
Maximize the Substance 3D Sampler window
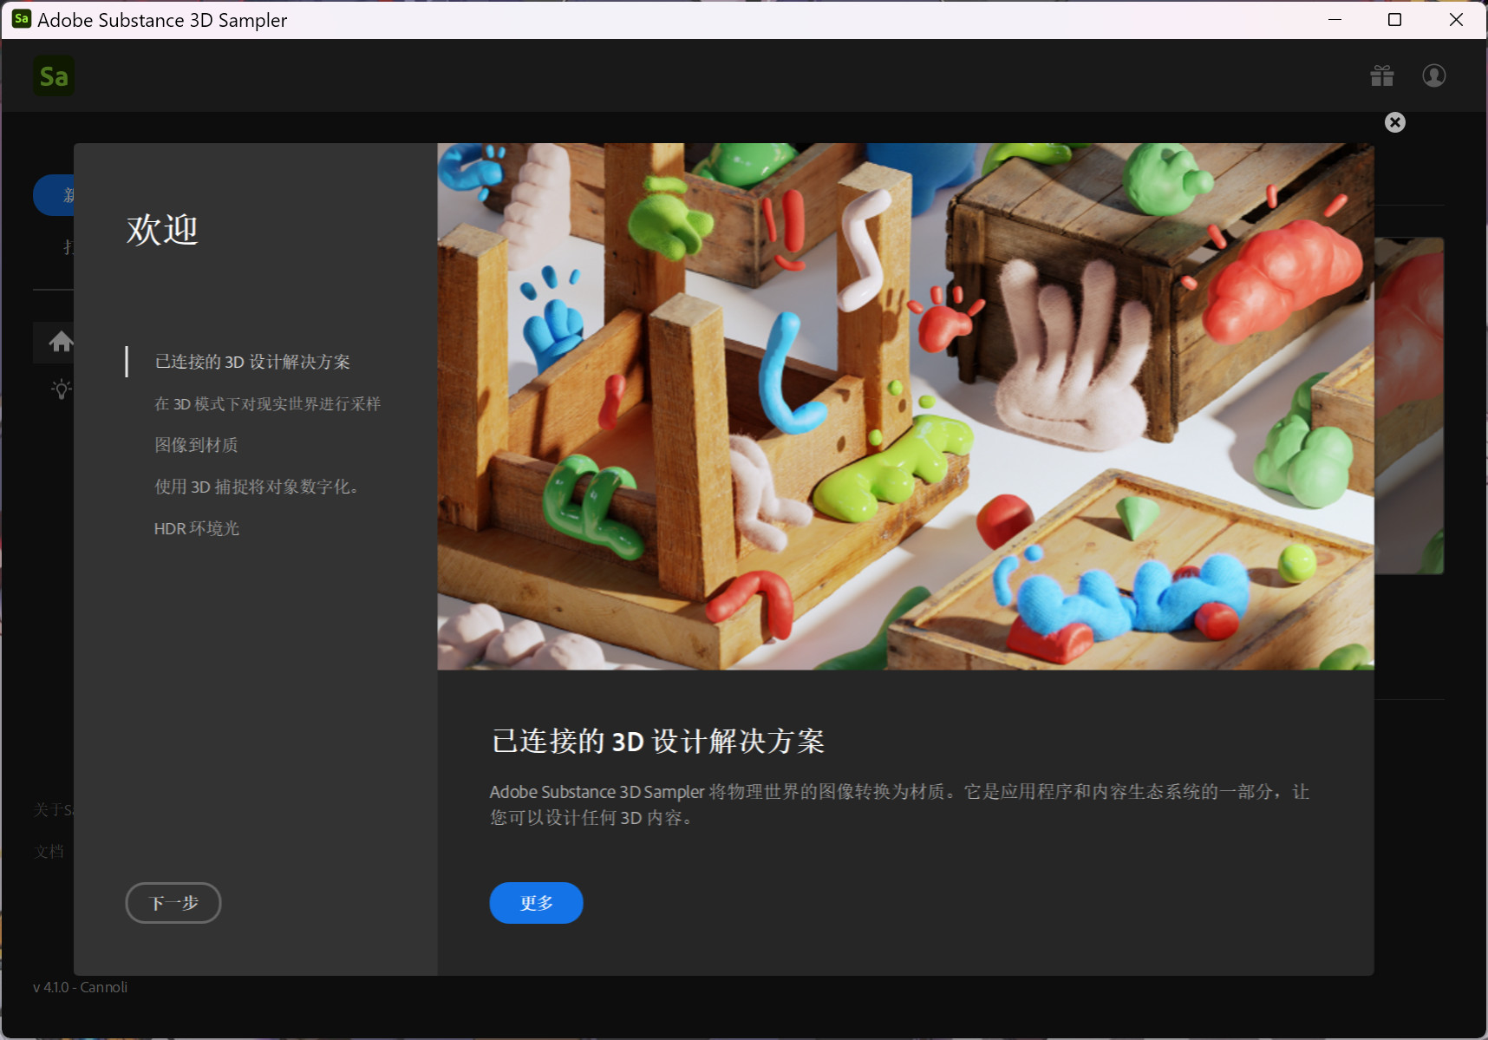(x=1394, y=19)
